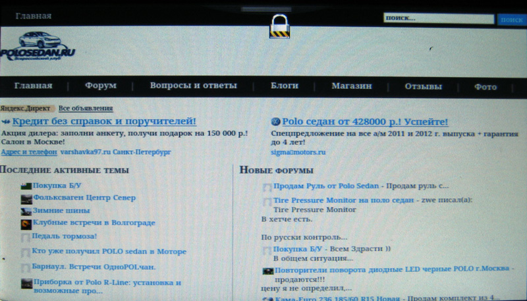Open topic Зимние шины
Screen dimensions: 527x301
(61, 211)
